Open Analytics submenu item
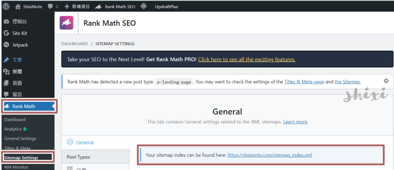 (x=13, y=129)
